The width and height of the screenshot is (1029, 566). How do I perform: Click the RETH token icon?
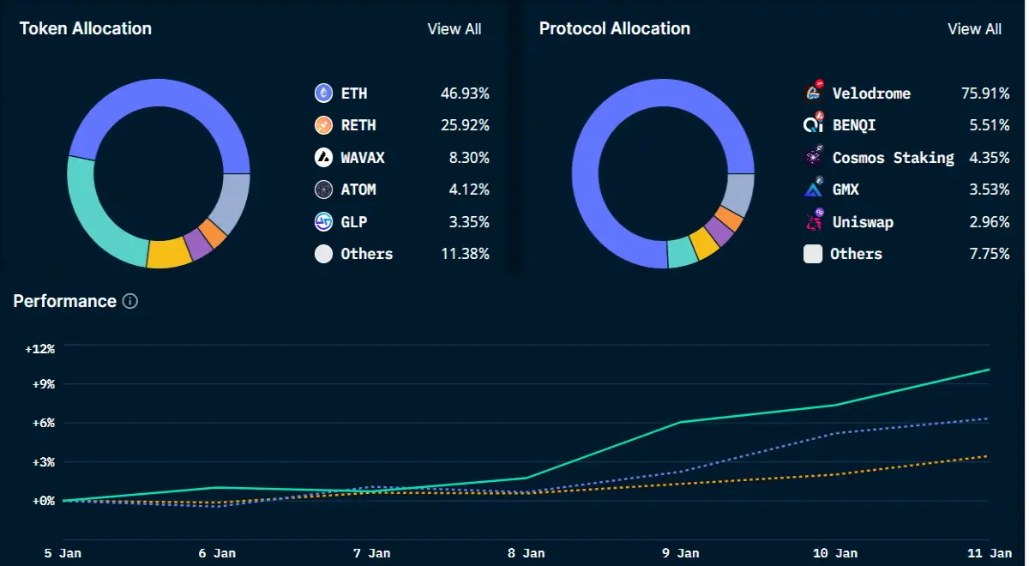(x=323, y=125)
